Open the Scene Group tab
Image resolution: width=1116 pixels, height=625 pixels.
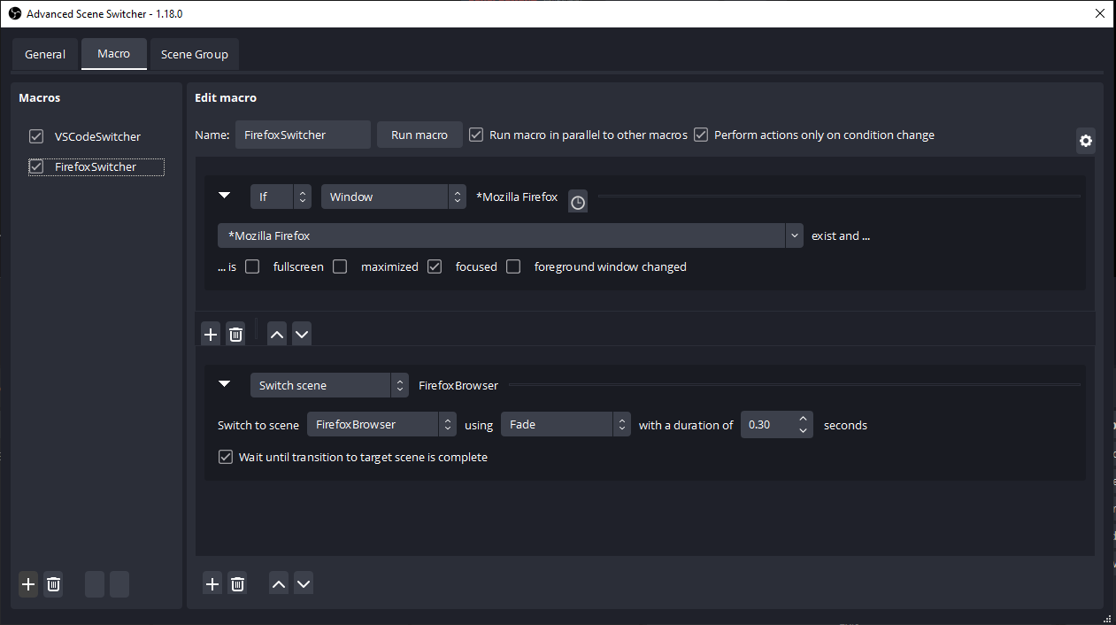click(194, 54)
